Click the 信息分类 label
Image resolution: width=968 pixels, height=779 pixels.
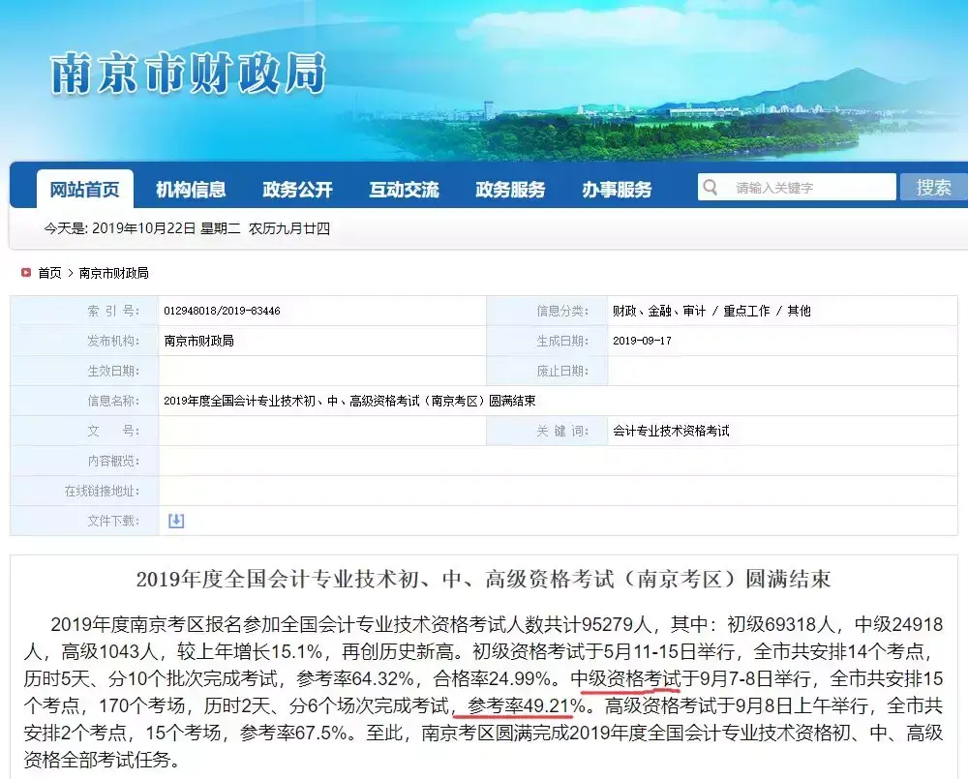[x=562, y=311]
